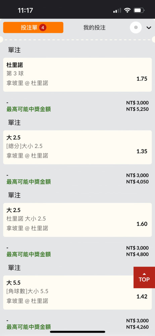Tap the 1.35 odds value
Viewport: 155px width, 336px height.
(142, 152)
